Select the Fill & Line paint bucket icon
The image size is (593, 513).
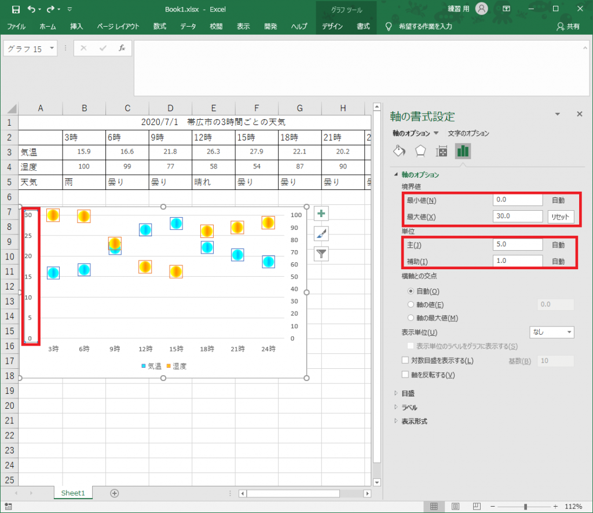coord(400,151)
